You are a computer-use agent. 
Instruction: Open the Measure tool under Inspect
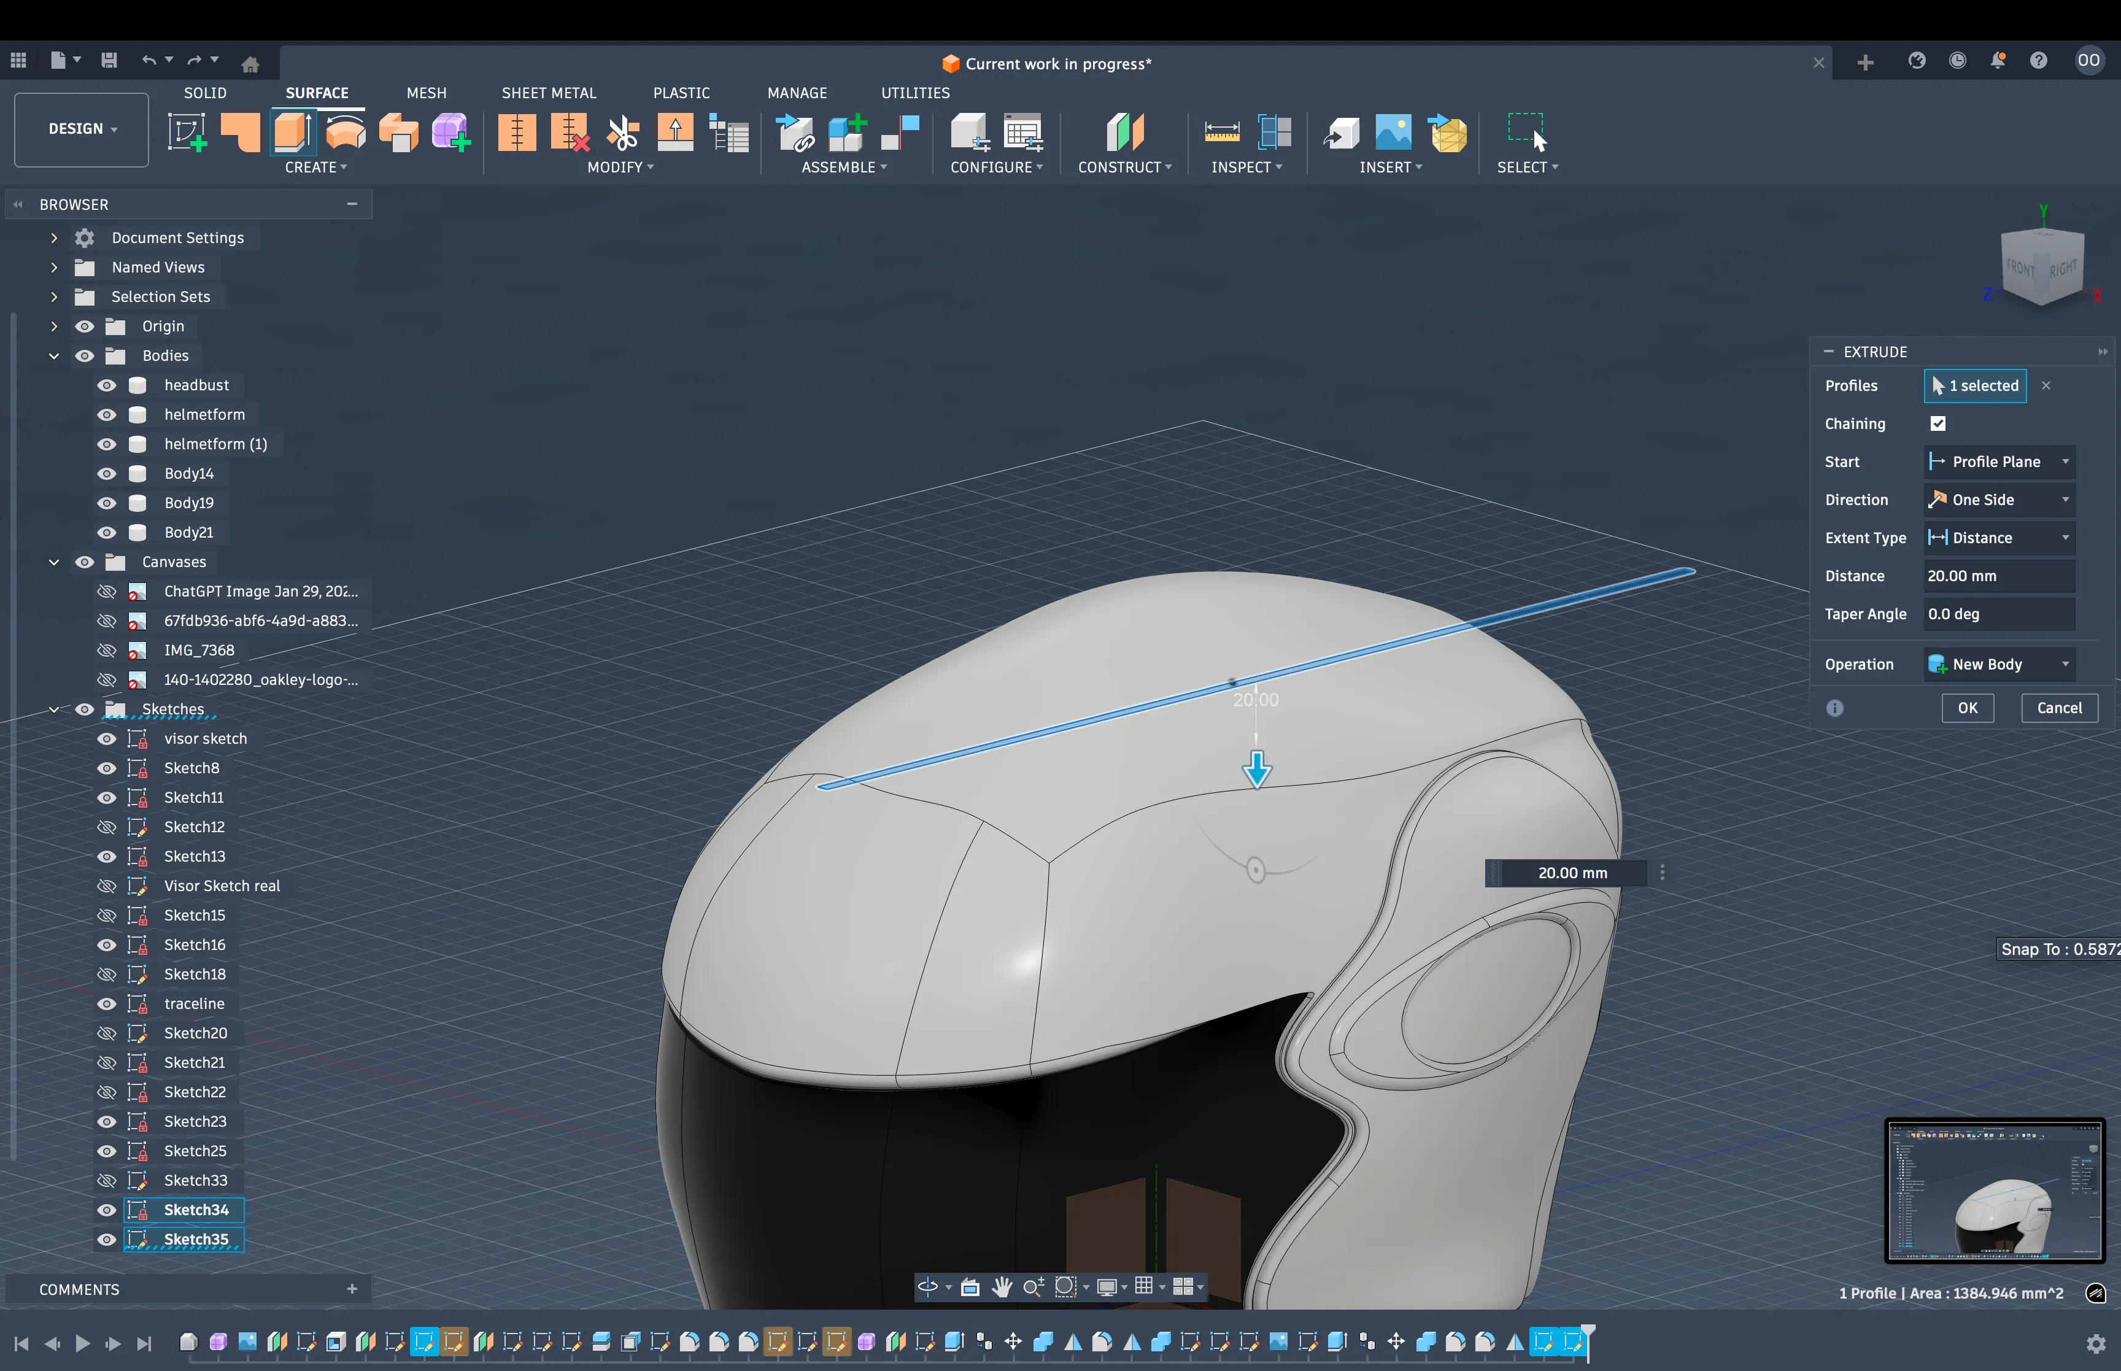coord(1222,131)
